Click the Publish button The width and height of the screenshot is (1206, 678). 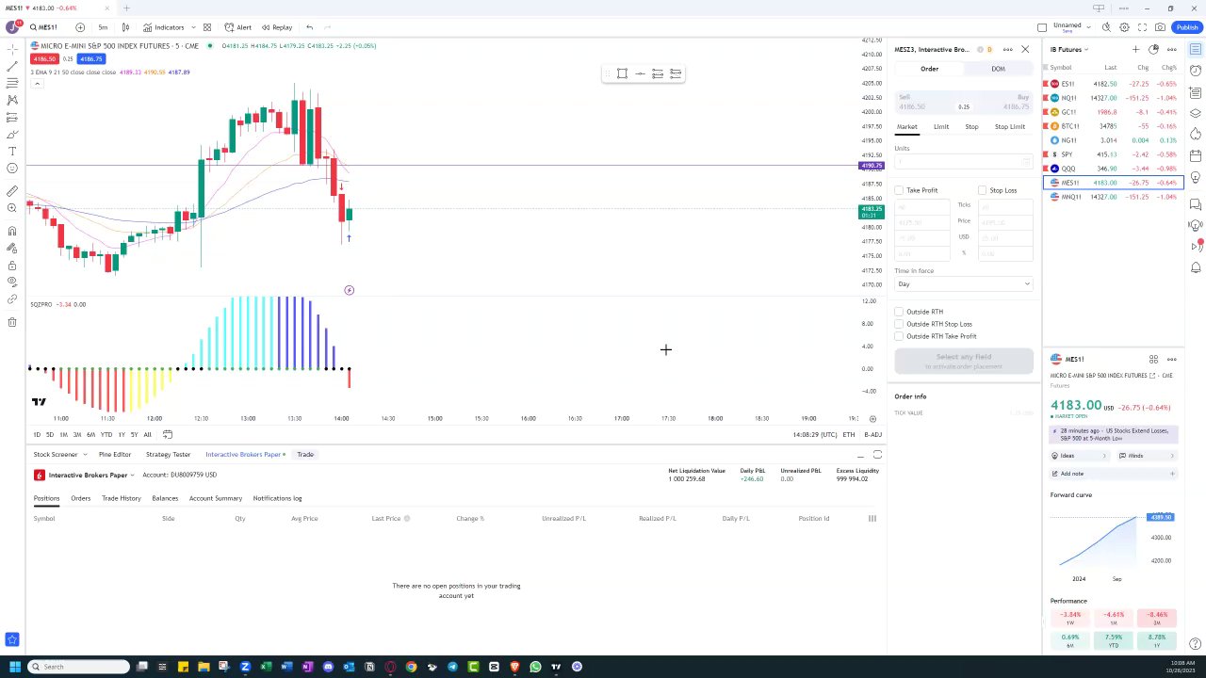pyautogui.click(x=1187, y=27)
